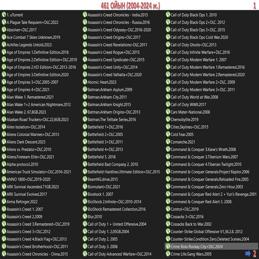Click the uTorrent icon beside '1. uTorrent'
Screen dimensions: 259x259
[4, 14]
